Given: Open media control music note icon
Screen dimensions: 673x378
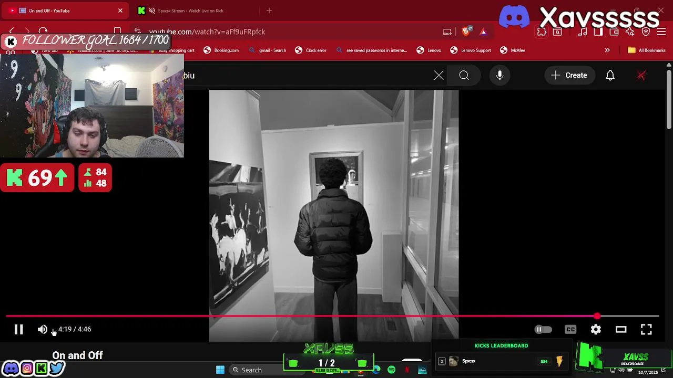Looking at the screenshot, I should 583,32.
